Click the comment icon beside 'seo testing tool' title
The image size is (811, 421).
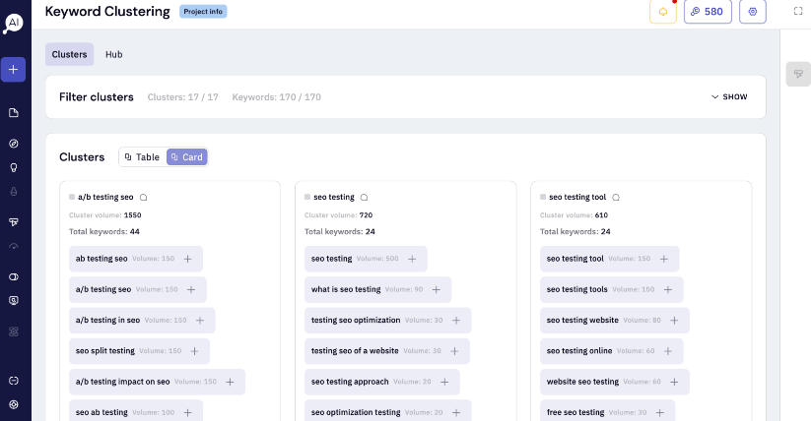(616, 198)
